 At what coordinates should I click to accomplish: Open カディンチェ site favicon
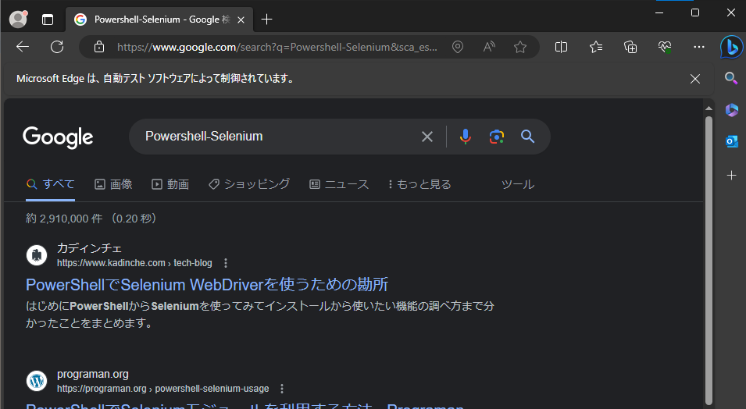coord(37,255)
